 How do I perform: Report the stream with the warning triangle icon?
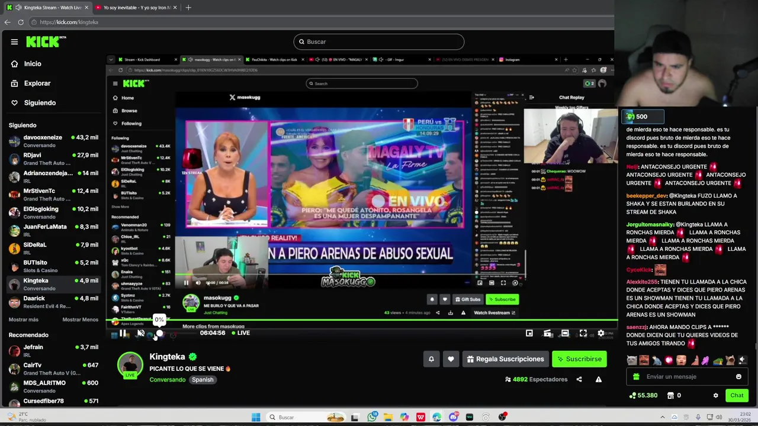(599, 379)
